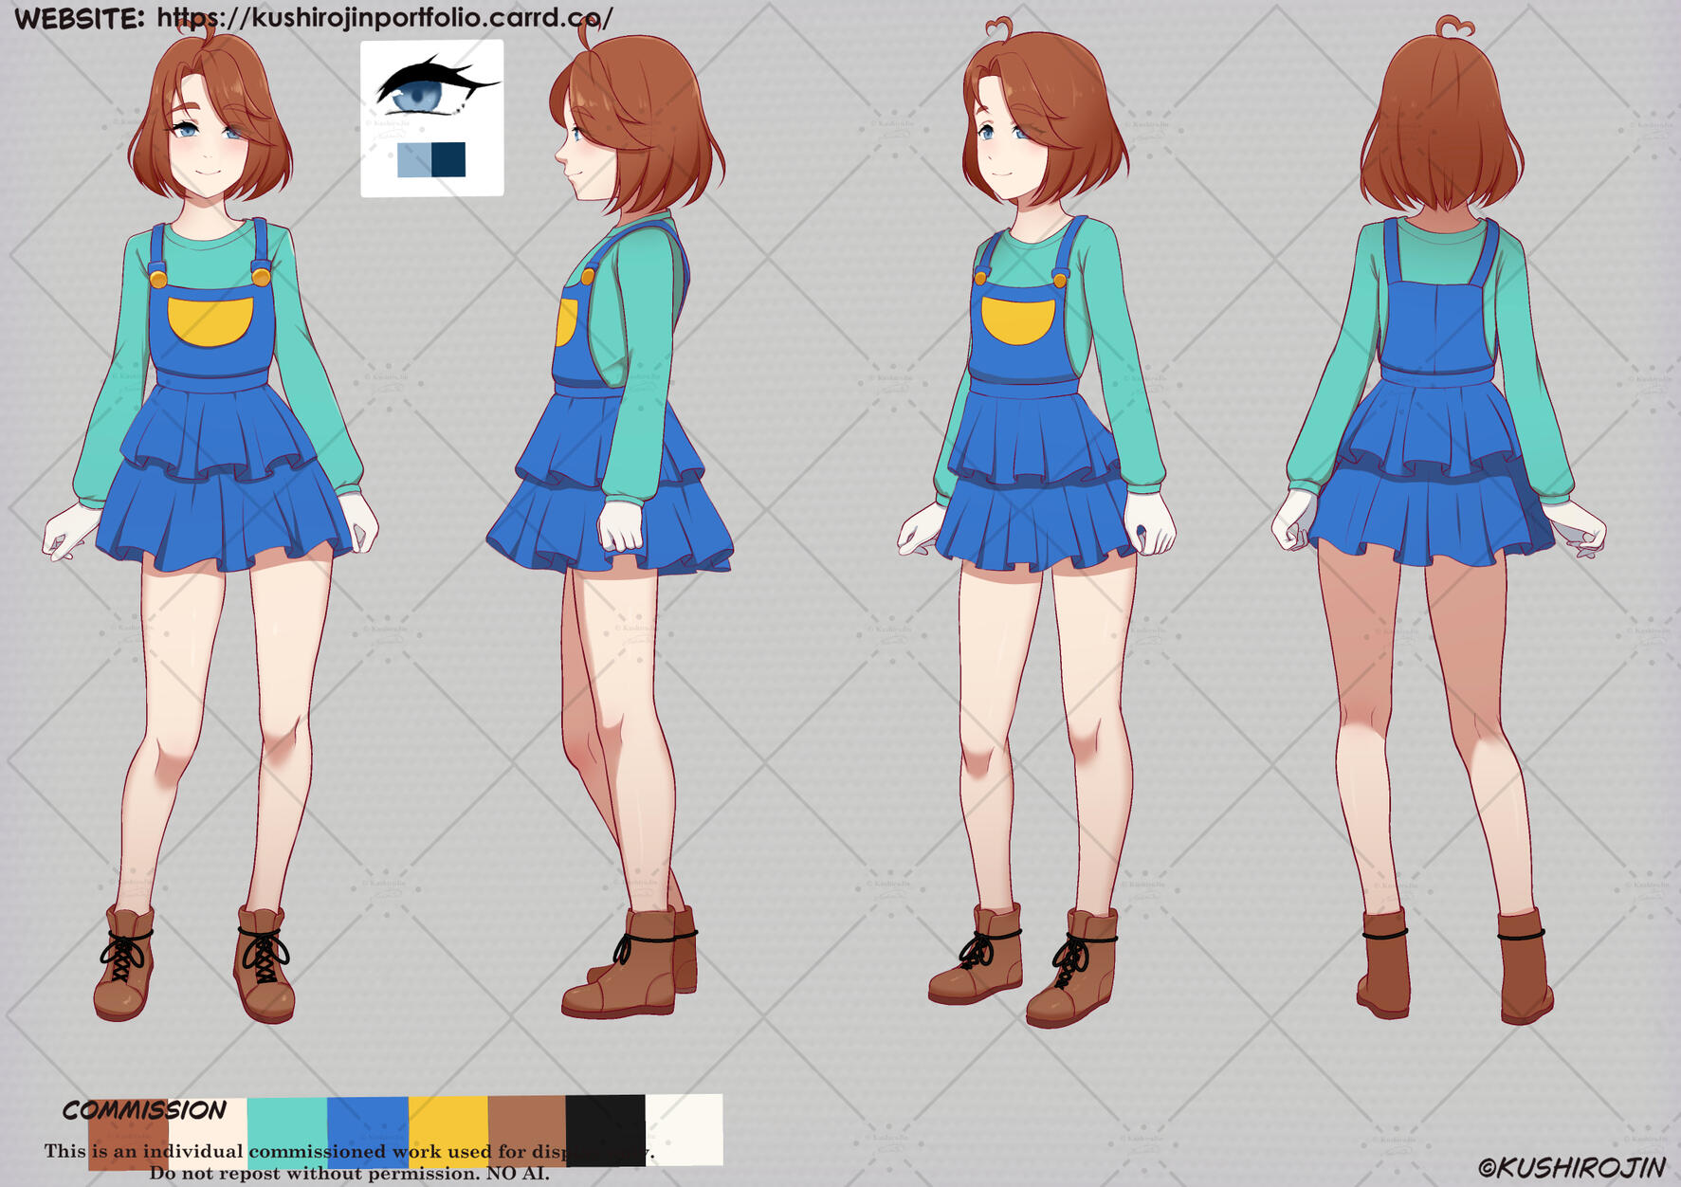Click the COMMISSION label text
Image resolution: width=1681 pixels, height=1187 pixels.
pyautogui.click(x=144, y=1110)
